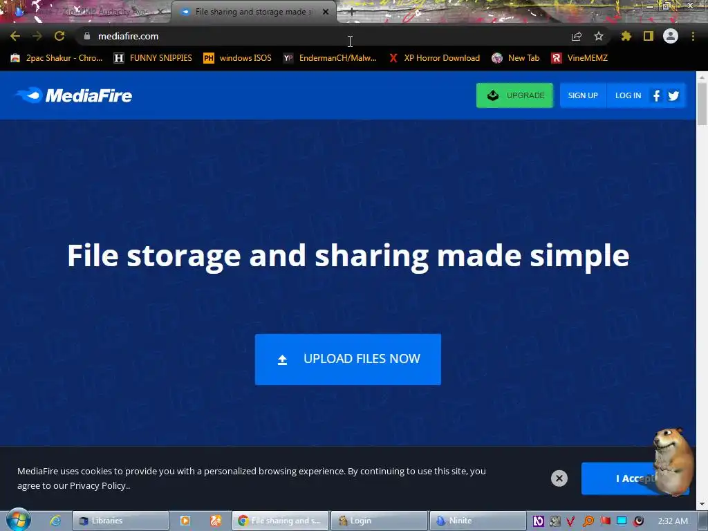Switch to the Ninite taskbar window

pos(478,521)
